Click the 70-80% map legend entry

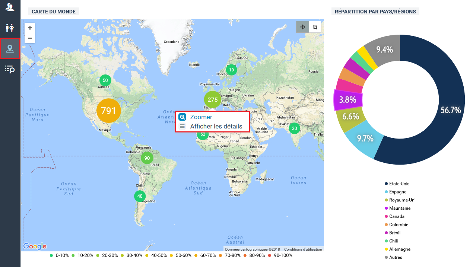[229, 255]
